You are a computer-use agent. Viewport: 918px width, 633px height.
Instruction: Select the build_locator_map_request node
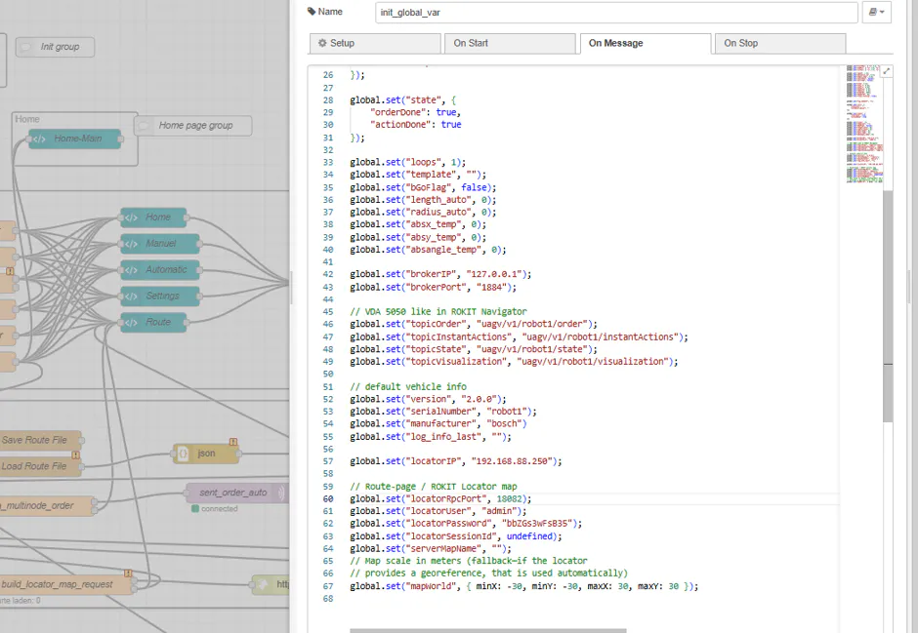pyautogui.click(x=65, y=584)
